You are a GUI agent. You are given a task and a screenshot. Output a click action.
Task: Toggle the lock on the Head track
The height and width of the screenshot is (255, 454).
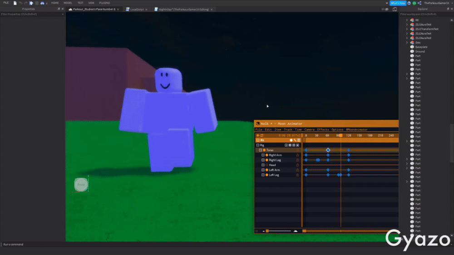point(297,165)
